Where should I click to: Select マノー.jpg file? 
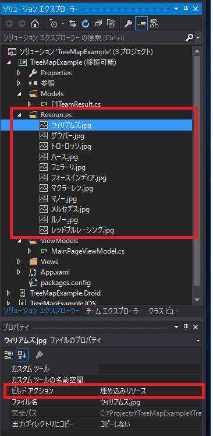pyautogui.click(x=64, y=199)
